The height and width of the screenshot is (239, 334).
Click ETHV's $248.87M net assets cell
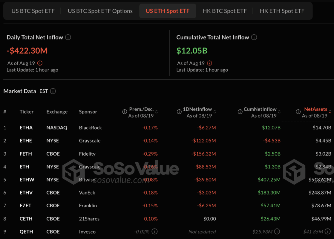[320, 193]
